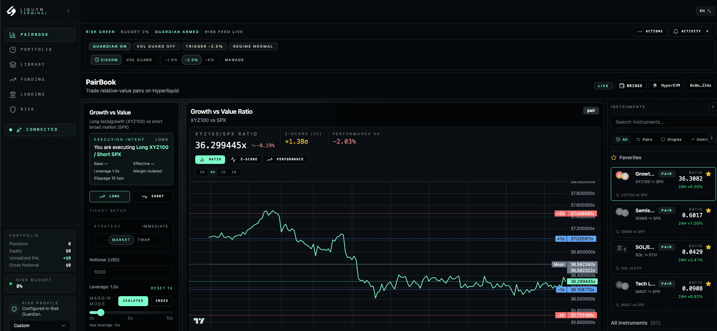Click the language translate icon
Viewport: 717px width, 331px height.
[709, 11]
